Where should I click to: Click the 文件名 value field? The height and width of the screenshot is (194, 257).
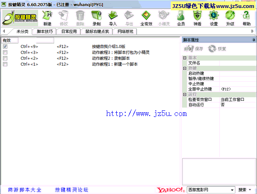[x=238, y=63]
